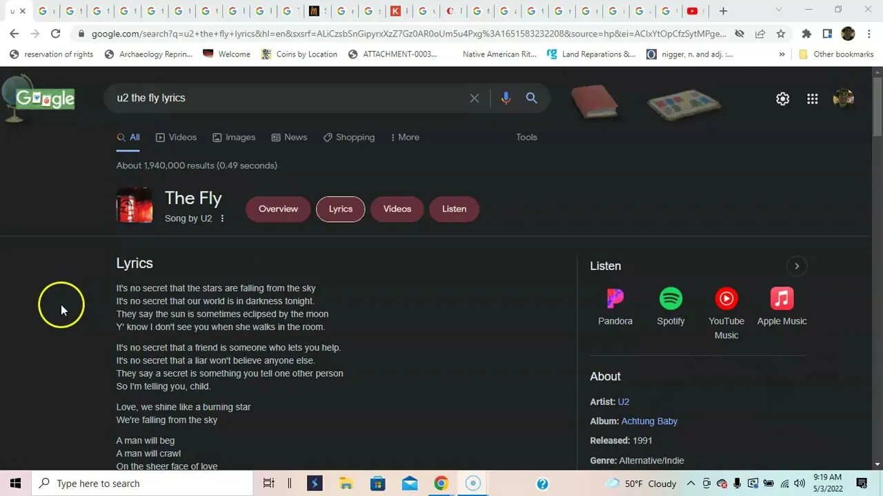Open the Chrome extensions puzzle icon
Screen dimensions: 883x496
point(806,34)
